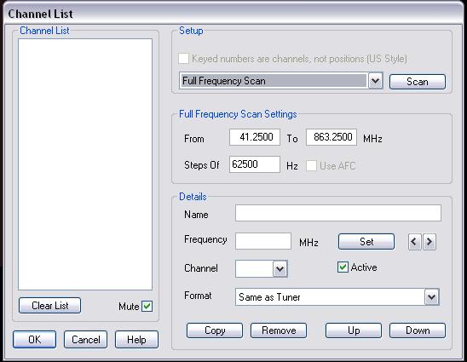Image resolution: width=467 pixels, height=362 pixels.
Task: Open the Full Frequency Scan dropdown
Action: [375, 81]
